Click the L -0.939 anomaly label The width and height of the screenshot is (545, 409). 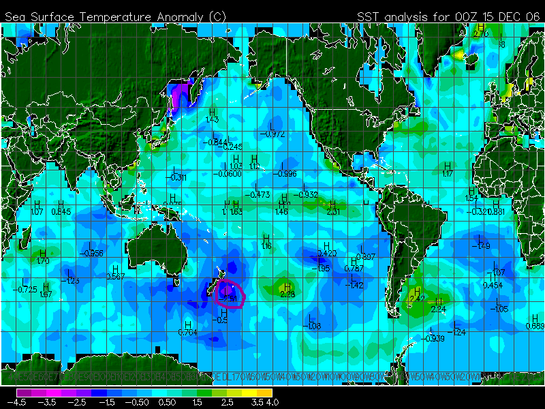tap(433, 335)
